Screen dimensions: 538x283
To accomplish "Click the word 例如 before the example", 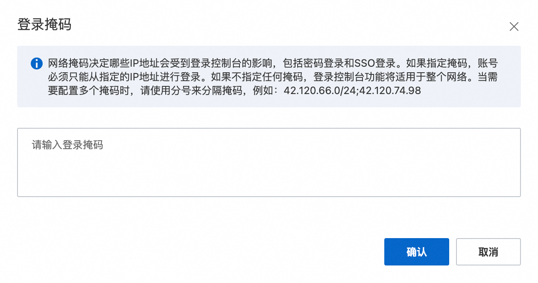I will tap(262, 91).
